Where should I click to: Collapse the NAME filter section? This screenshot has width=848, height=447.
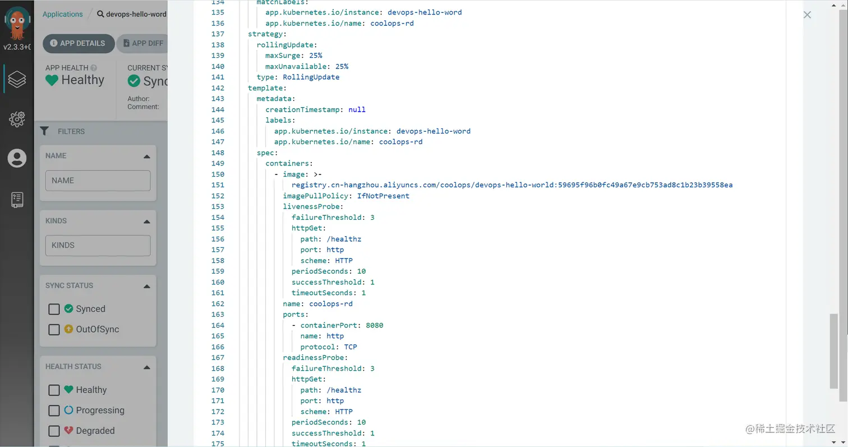click(x=146, y=156)
